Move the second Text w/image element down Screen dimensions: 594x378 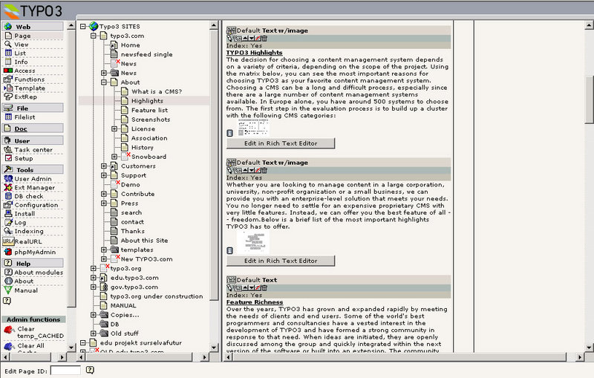coord(252,171)
